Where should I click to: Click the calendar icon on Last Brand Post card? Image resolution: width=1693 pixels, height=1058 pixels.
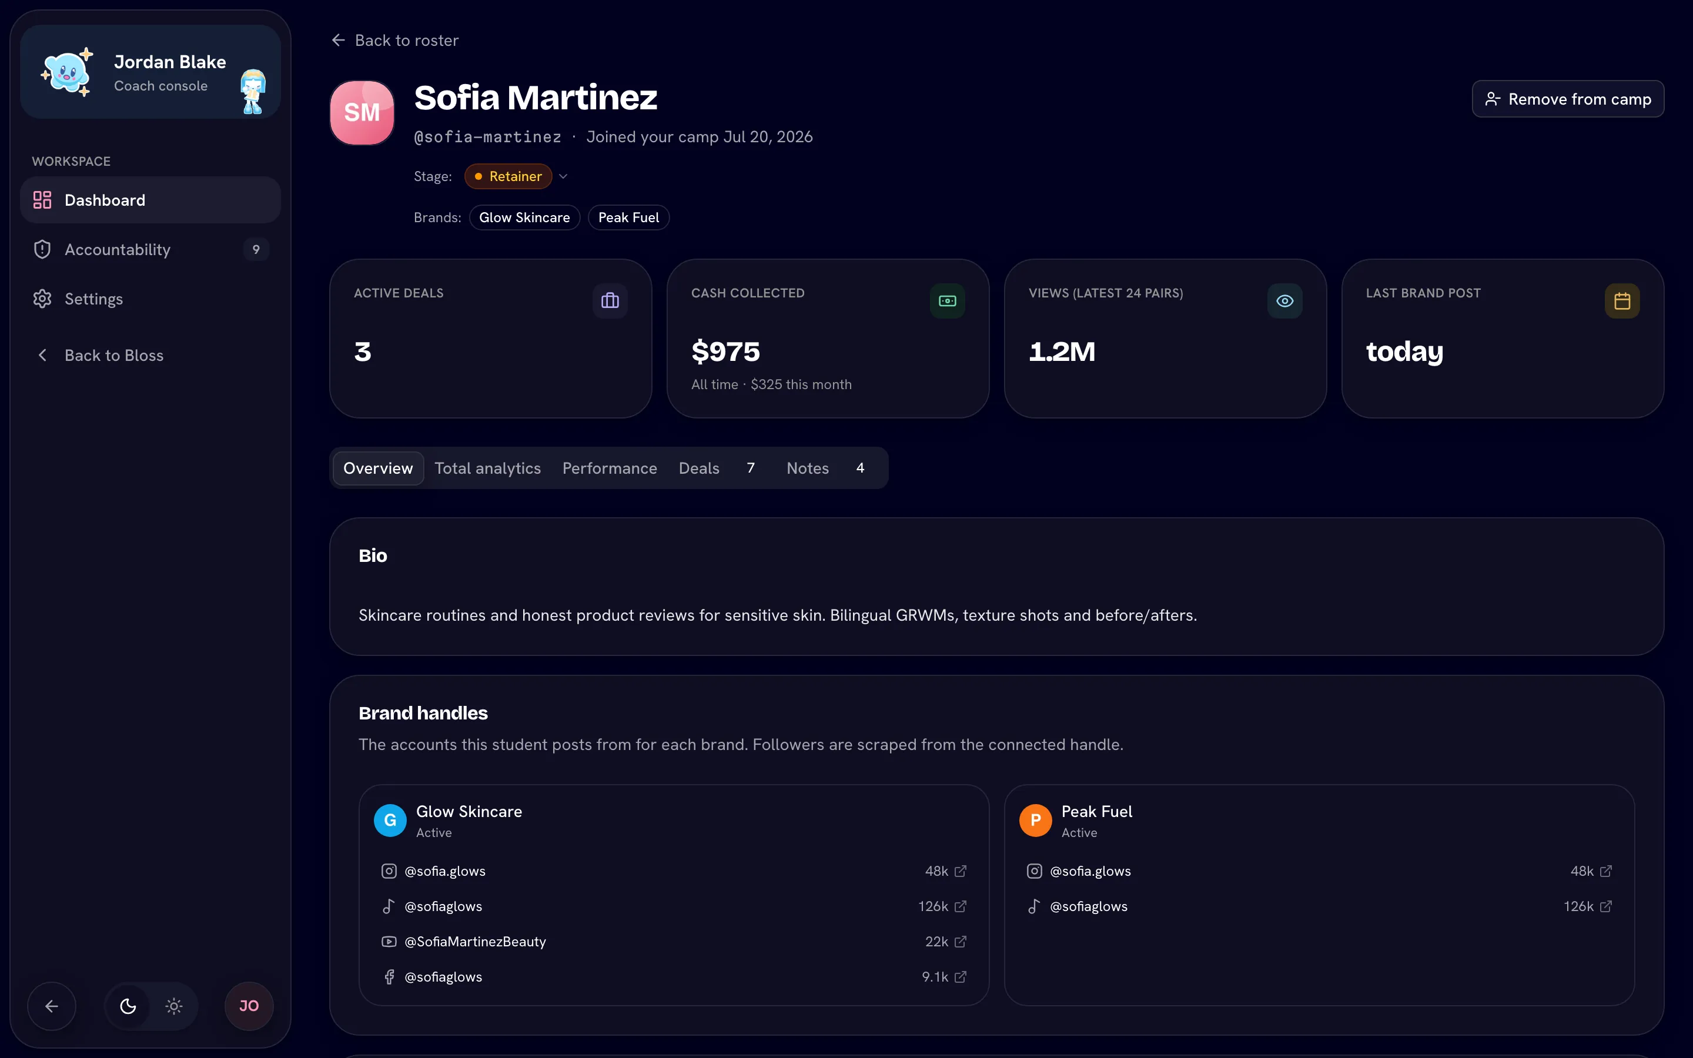[1622, 301]
